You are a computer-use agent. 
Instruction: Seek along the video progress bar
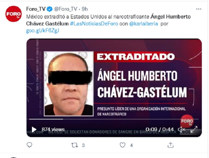[114, 119]
